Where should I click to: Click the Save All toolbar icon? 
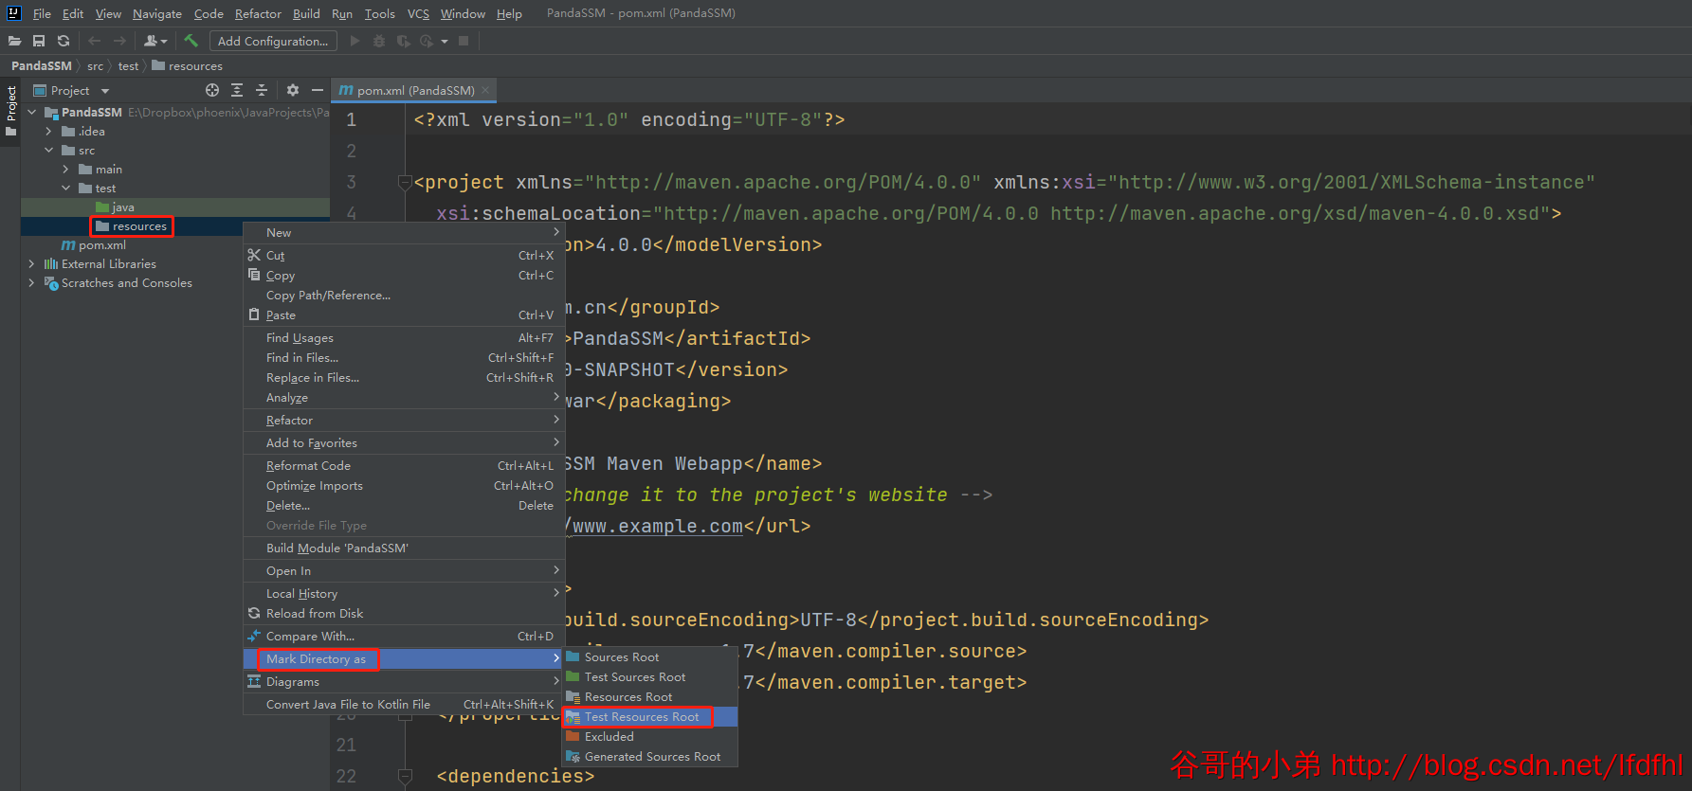39,41
